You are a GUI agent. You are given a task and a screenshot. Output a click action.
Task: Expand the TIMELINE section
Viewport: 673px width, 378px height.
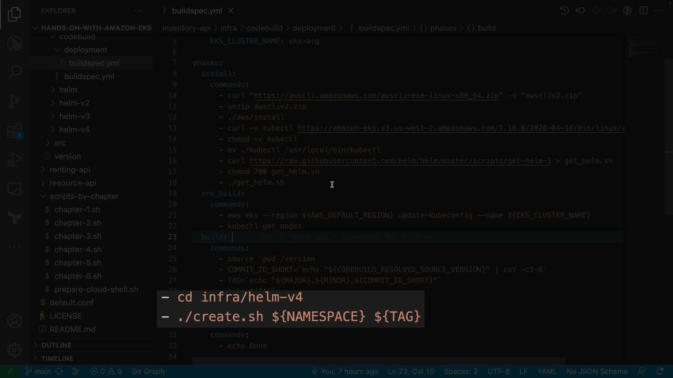point(57,358)
